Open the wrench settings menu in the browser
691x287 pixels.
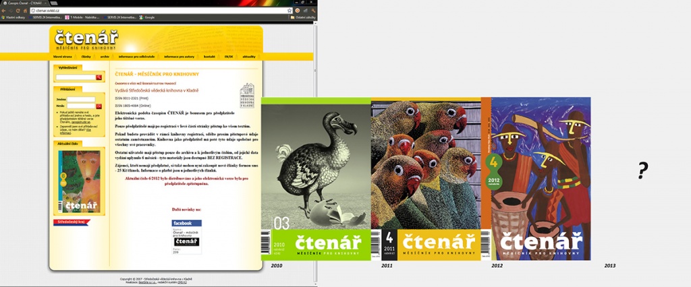point(313,10)
